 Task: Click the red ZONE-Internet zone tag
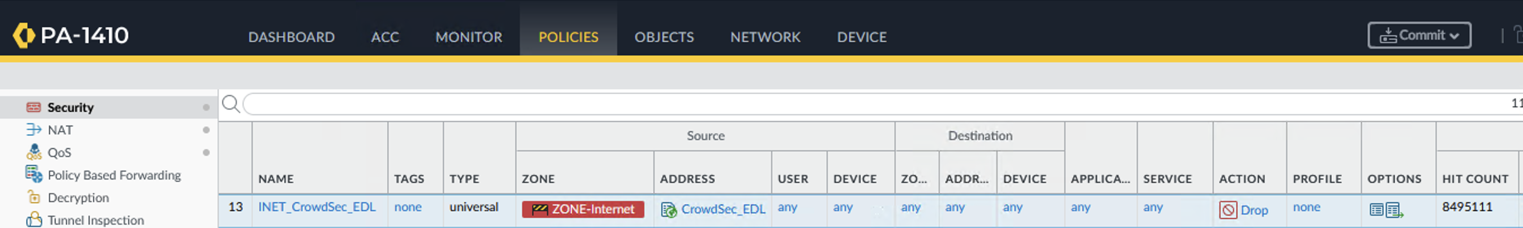[583, 209]
